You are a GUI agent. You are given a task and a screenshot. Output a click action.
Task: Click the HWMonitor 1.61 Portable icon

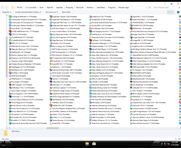131,28
